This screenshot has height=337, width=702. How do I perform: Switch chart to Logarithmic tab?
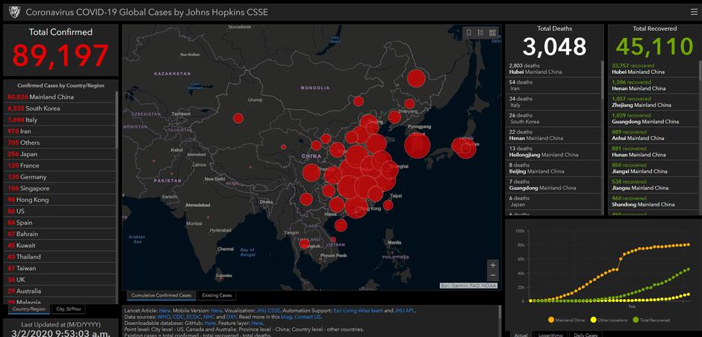550,334
